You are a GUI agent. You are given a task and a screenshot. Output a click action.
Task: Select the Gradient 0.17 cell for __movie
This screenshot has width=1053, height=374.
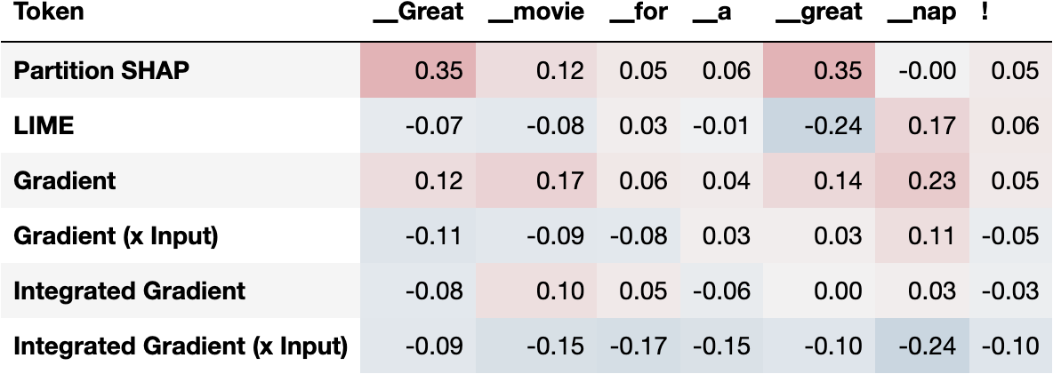[560, 181]
